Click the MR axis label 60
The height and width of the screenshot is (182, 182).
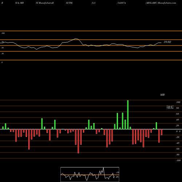[178, 114]
